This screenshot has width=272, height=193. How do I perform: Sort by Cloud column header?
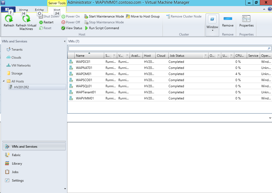tap(162, 56)
